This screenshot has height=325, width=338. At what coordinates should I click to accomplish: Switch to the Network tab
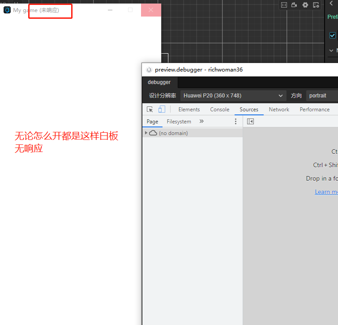[x=279, y=110]
